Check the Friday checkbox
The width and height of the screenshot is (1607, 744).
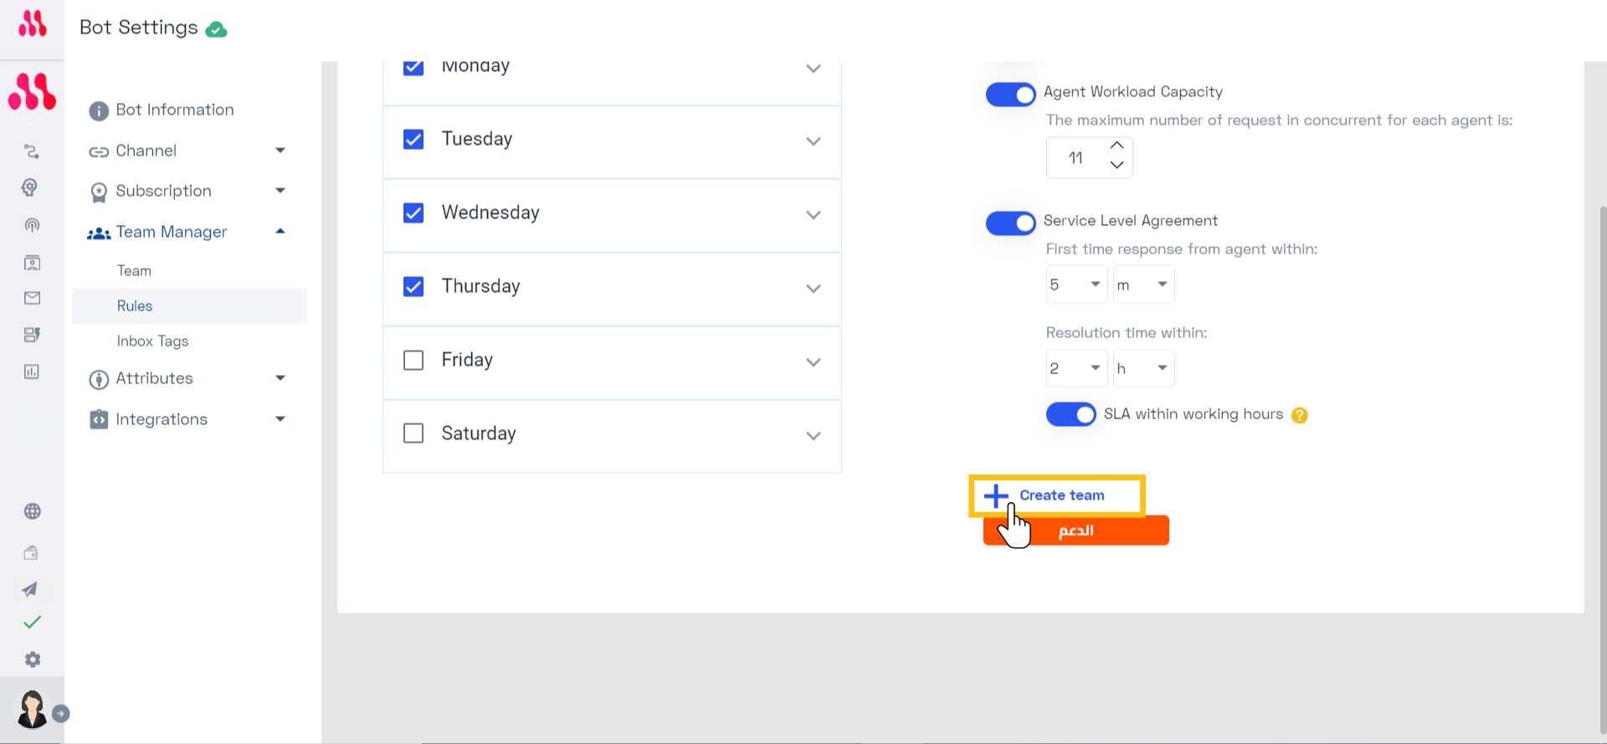(x=413, y=360)
